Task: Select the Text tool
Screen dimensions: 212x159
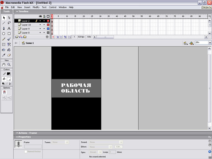Action: 9,28
